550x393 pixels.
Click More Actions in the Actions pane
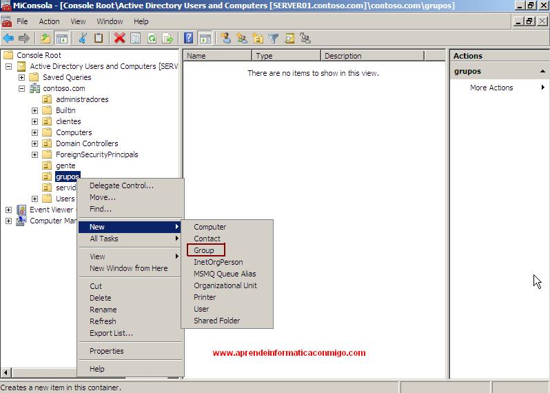pos(491,88)
